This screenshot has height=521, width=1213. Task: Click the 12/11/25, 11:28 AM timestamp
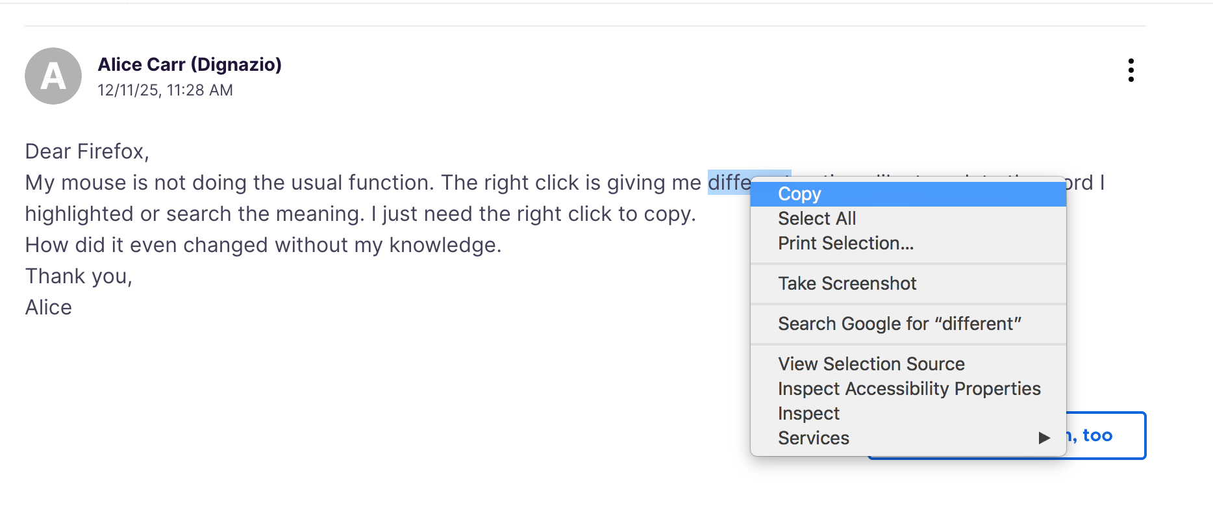click(165, 90)
